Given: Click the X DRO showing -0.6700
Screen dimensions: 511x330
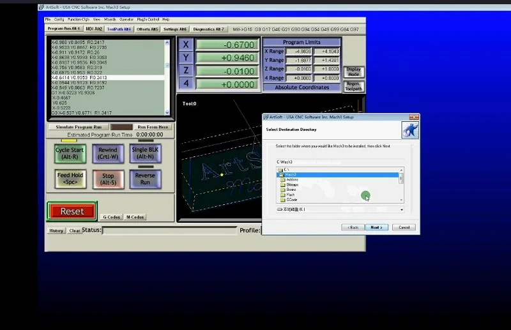Looking at the screenshot, I should pos(227,45).
